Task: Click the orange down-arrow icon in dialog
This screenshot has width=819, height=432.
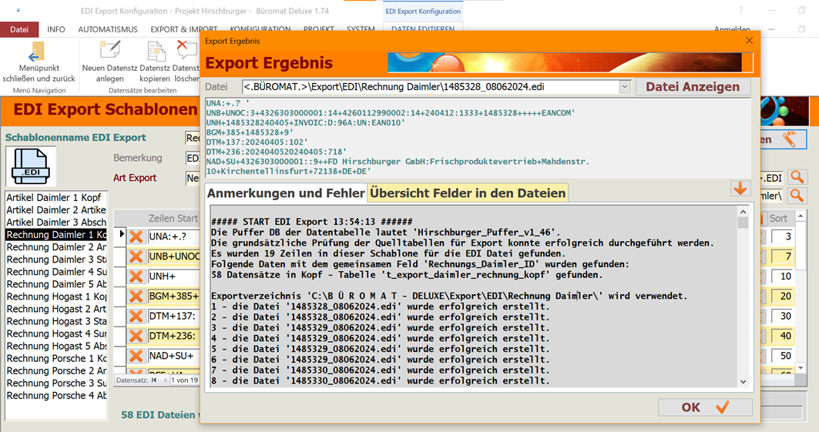Action: 740,189
